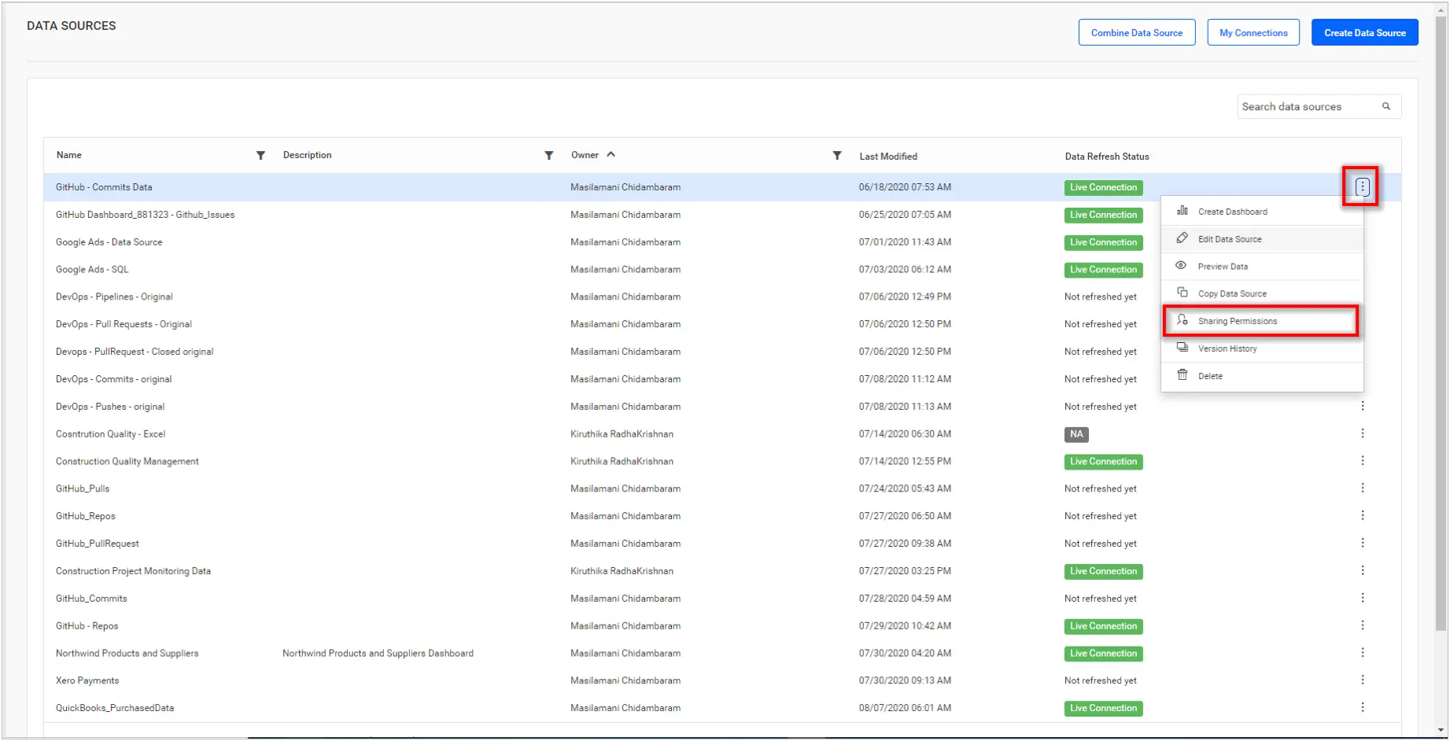The image size is (1450, 741).
Task: Open the Description column filter
Action: pos(549,156)
